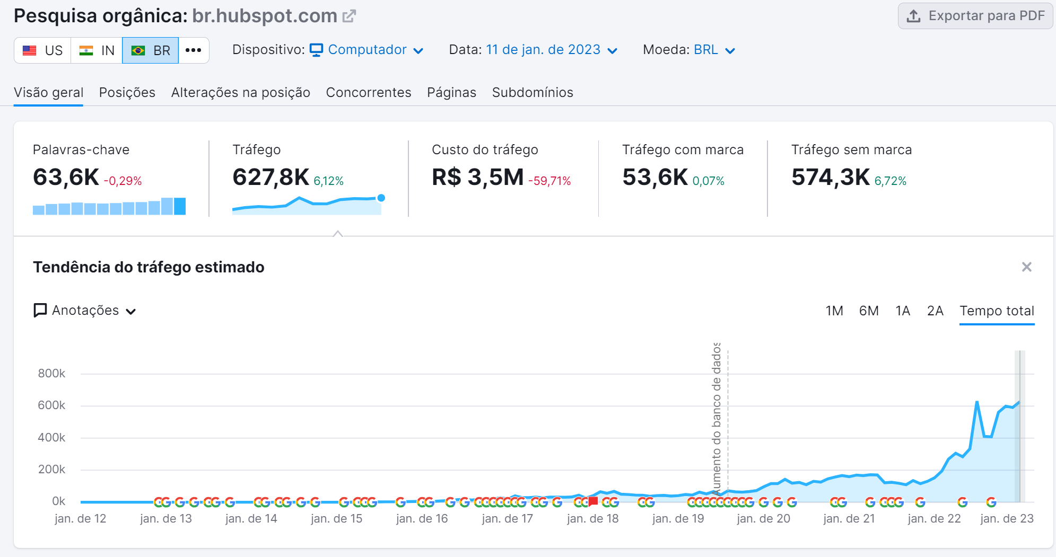Set chart range to 6M
The height and width of the screenshot is (557, 1056).
pos(869,311)
